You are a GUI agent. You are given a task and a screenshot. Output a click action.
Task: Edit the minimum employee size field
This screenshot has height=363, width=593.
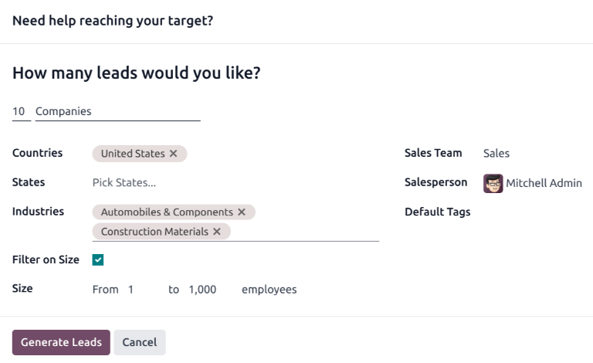(141, 290)
